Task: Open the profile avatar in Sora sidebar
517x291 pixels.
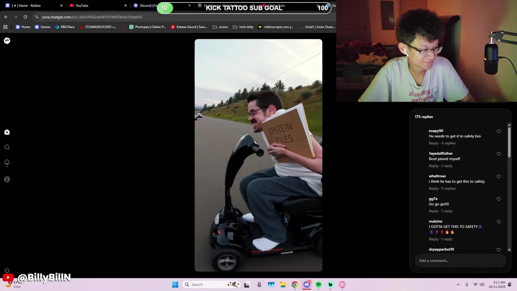Action: point(7,179)
